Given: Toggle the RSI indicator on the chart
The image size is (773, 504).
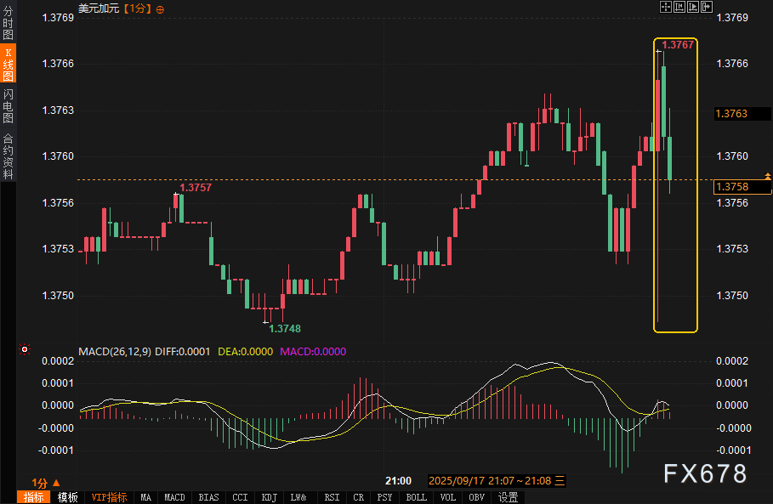Looking at the screenshot, I should [x=332, y=497].
